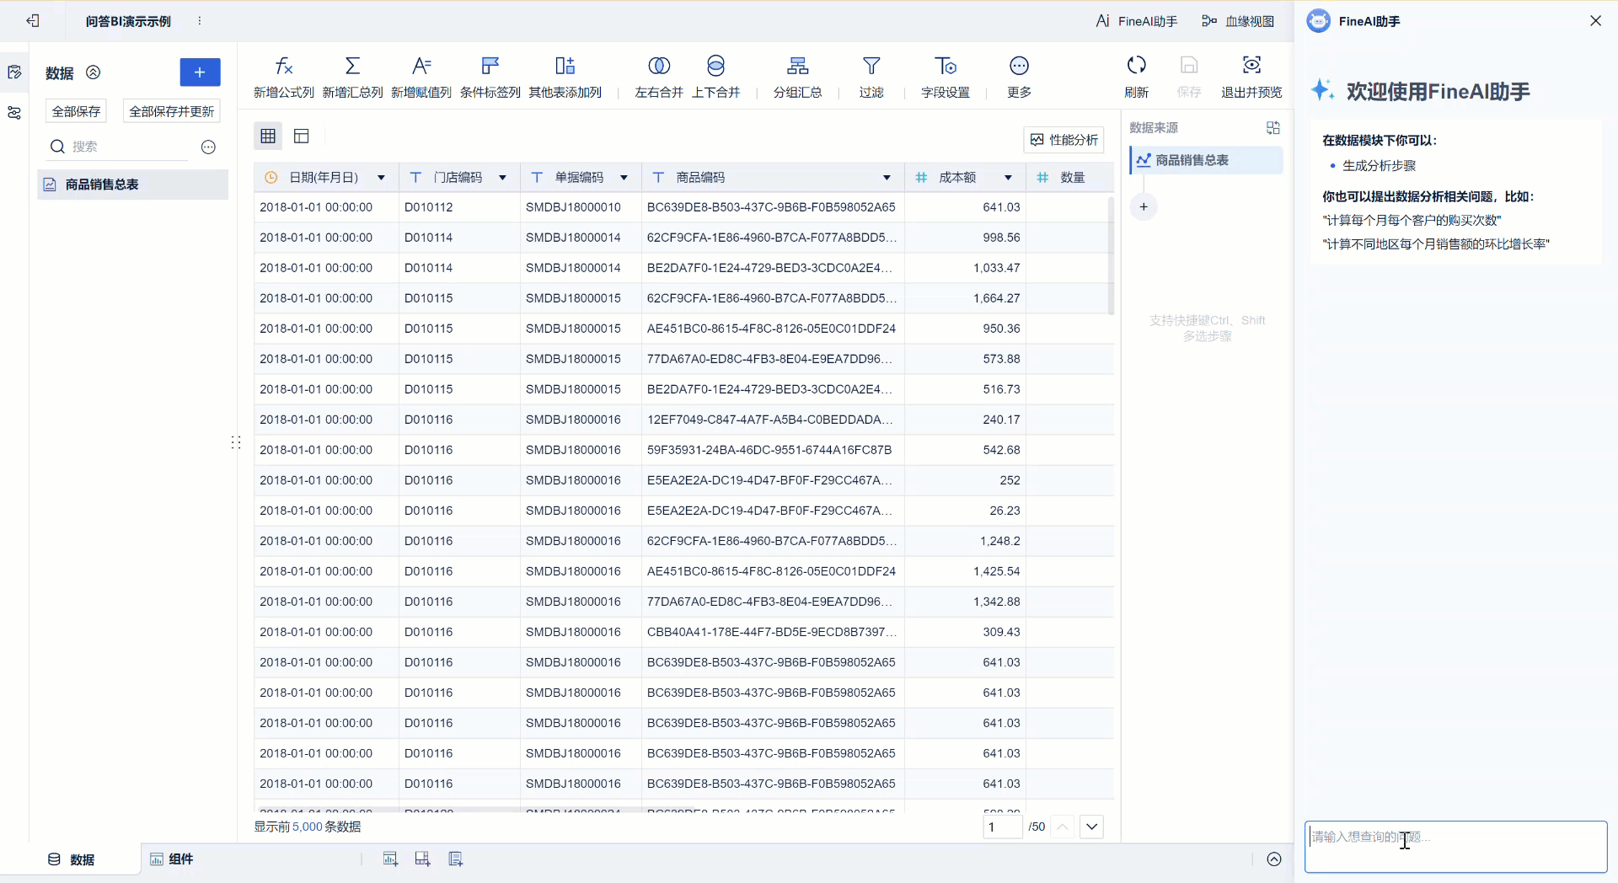Select 商品销售总表 in the data list
This screenshot has width=1618, height=883.
pyautogui.click(x=102, y=185)
